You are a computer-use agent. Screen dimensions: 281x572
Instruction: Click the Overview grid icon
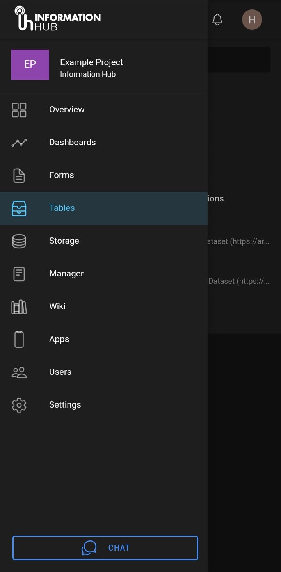19,110
